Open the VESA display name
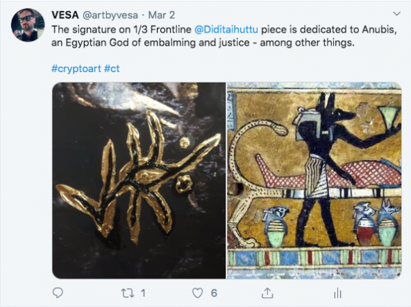The image size is (411, 307). tap(65, 15)
